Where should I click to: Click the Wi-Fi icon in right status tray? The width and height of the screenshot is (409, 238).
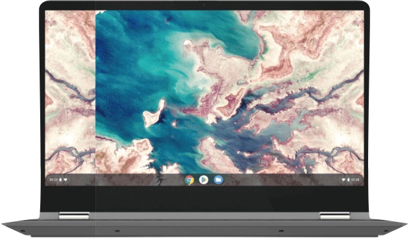click(343, 180)
